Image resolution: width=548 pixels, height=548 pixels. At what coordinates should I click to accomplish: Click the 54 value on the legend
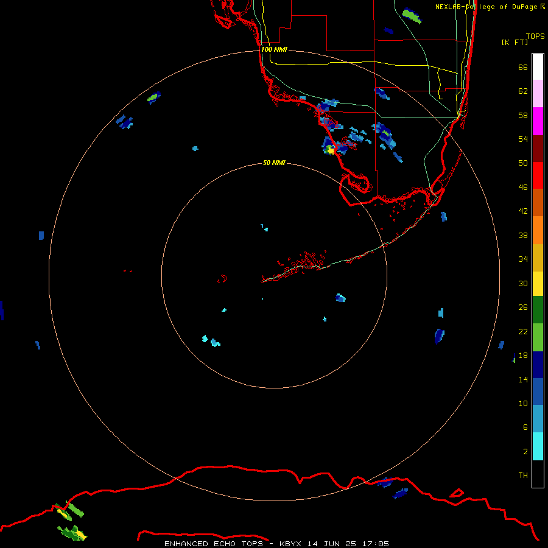click(x=523, y=139)
